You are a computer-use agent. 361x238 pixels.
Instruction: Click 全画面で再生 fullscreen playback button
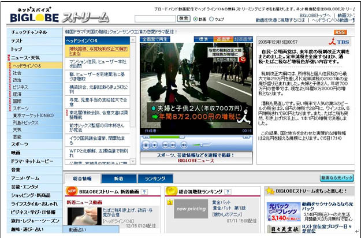[x=155, y=39]
